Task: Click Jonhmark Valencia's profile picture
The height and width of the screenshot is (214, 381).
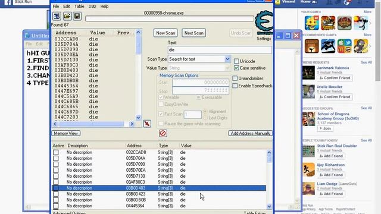Action: [308, 73]
